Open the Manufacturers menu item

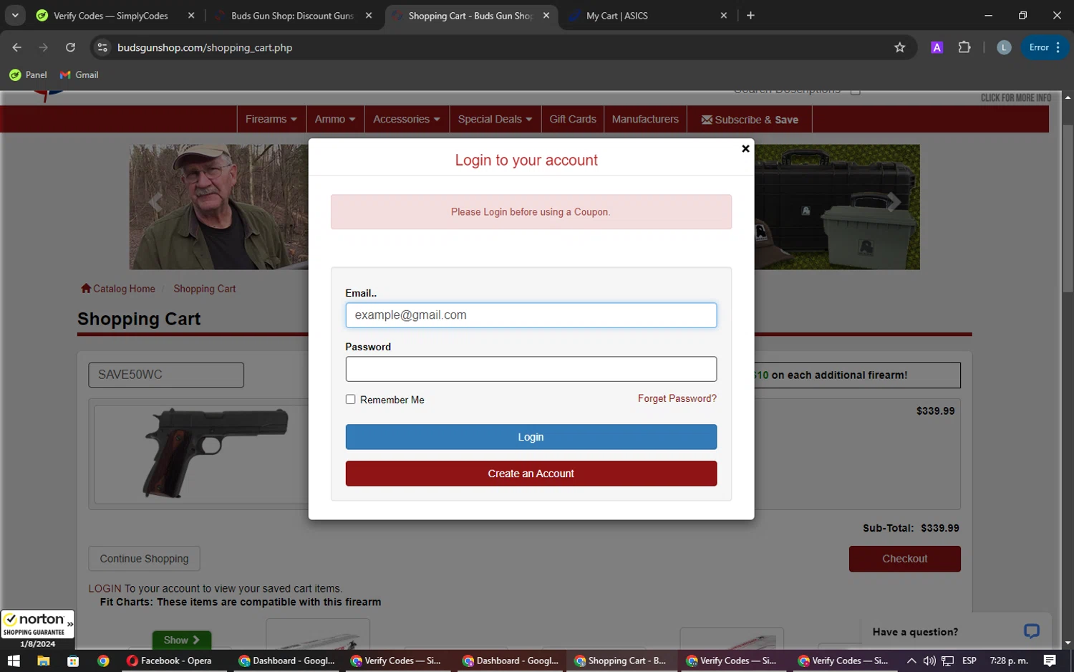(x=645, y=119)
